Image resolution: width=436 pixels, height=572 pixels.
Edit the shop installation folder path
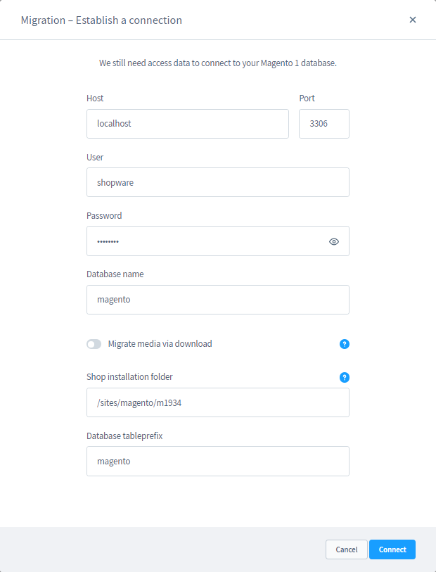tap(218, 402)
